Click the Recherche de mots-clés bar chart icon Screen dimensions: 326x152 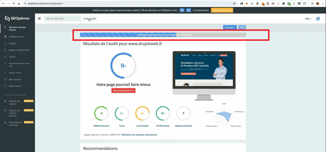[5, 122]
